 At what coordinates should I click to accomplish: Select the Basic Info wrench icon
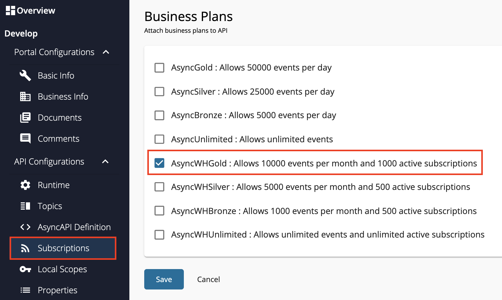point(25,75)
